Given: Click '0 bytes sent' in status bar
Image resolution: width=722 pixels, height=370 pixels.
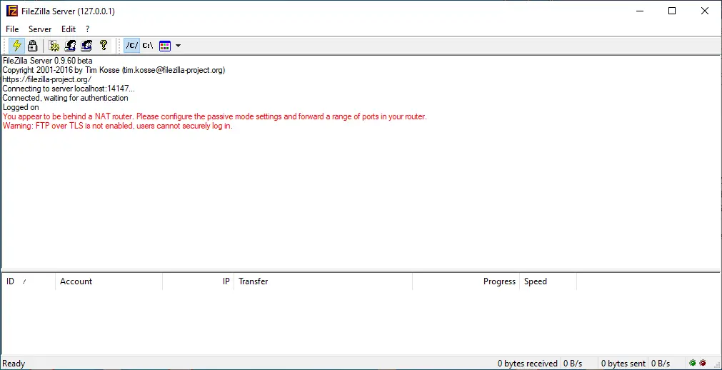Looking at the screenshot, I should (623, 364).
